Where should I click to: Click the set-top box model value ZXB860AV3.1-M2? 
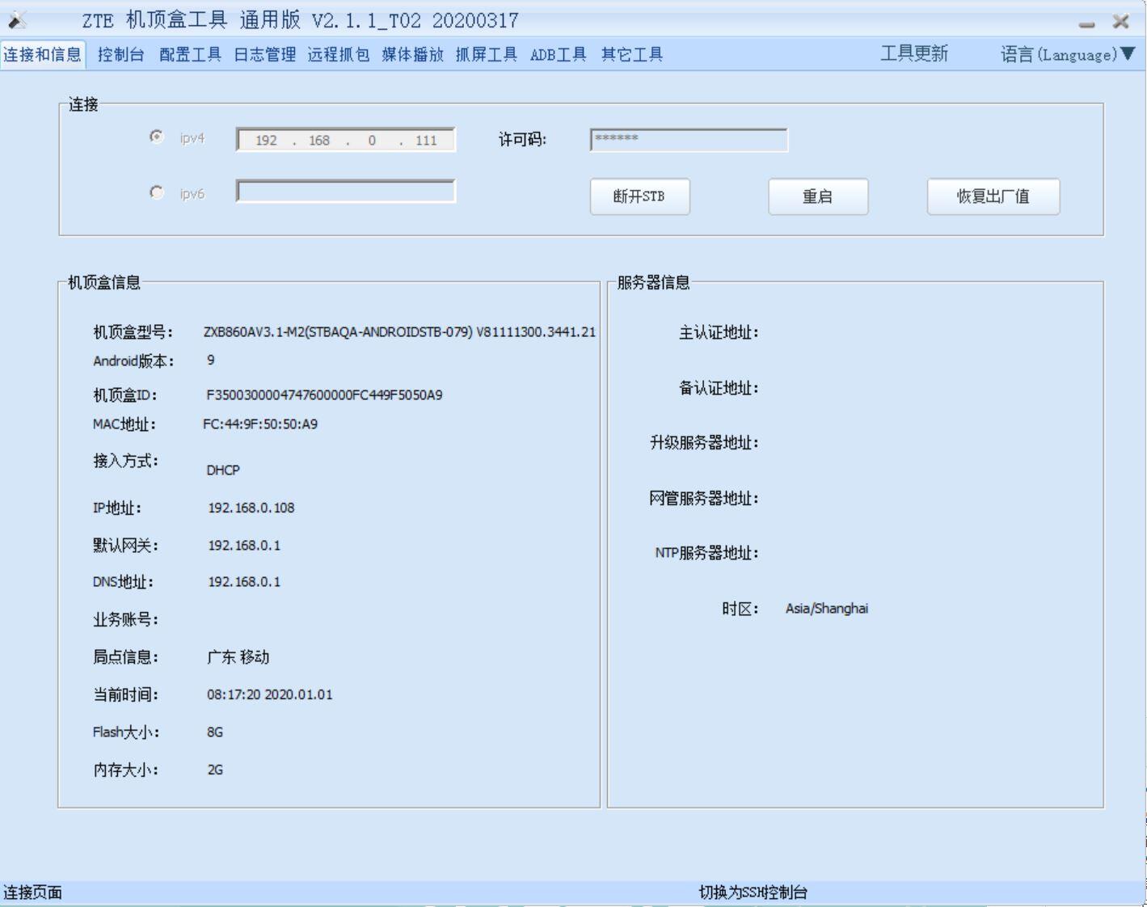pos(399,332)
